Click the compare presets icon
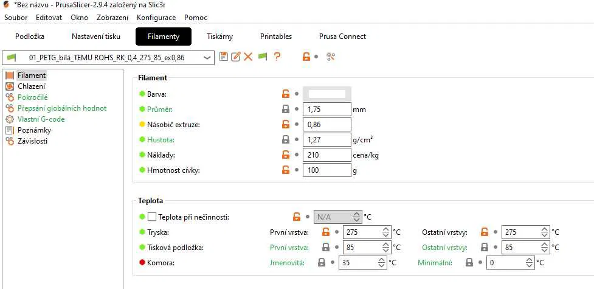The image size is (594, 289). click(331, 57)
